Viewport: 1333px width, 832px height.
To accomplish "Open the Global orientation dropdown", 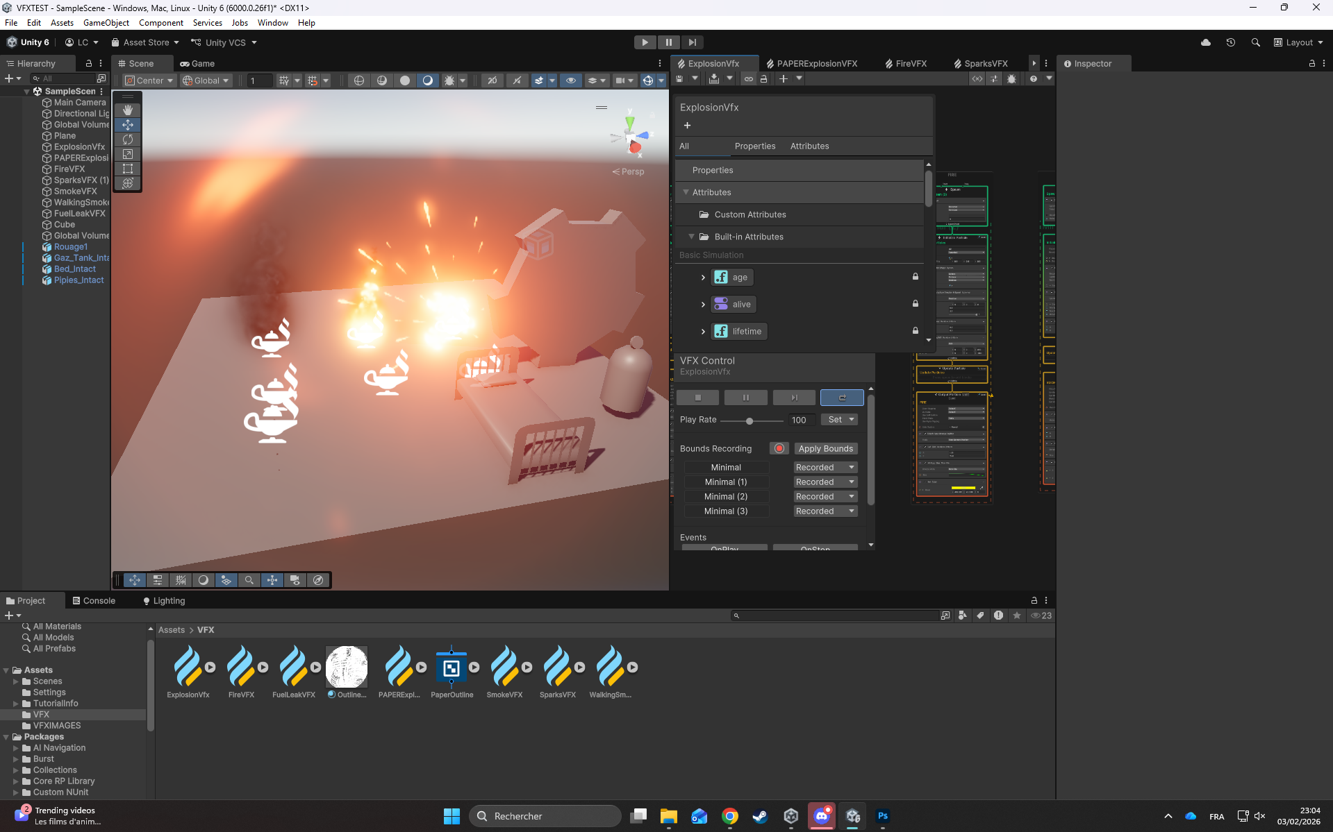I will [206, 80].
